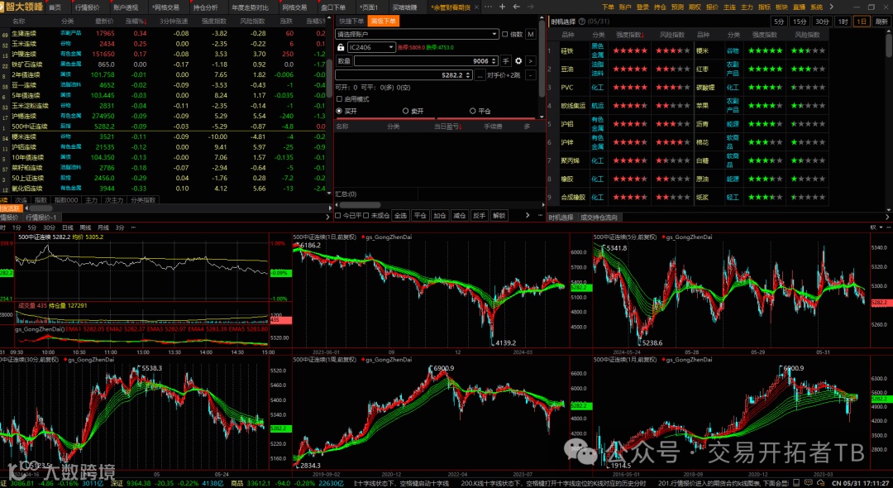Open 直播 in the top toolbar
This screenshot has height=488, width=893.
[x=799, y=7]
